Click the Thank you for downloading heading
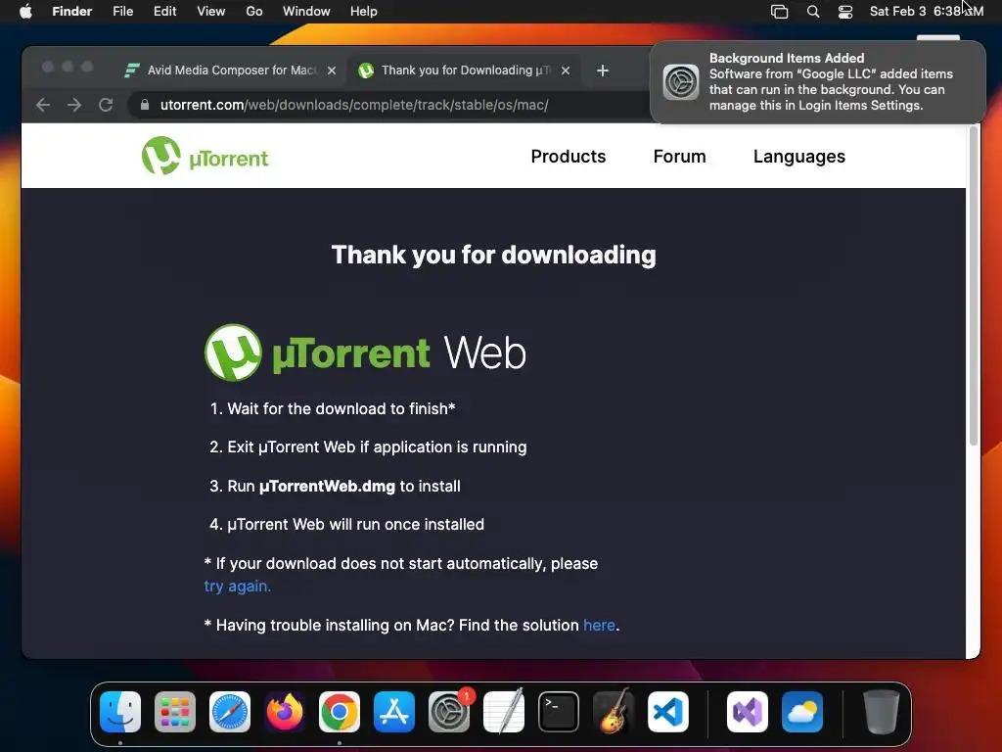The image size is (1002, 752). coord(493,255)
